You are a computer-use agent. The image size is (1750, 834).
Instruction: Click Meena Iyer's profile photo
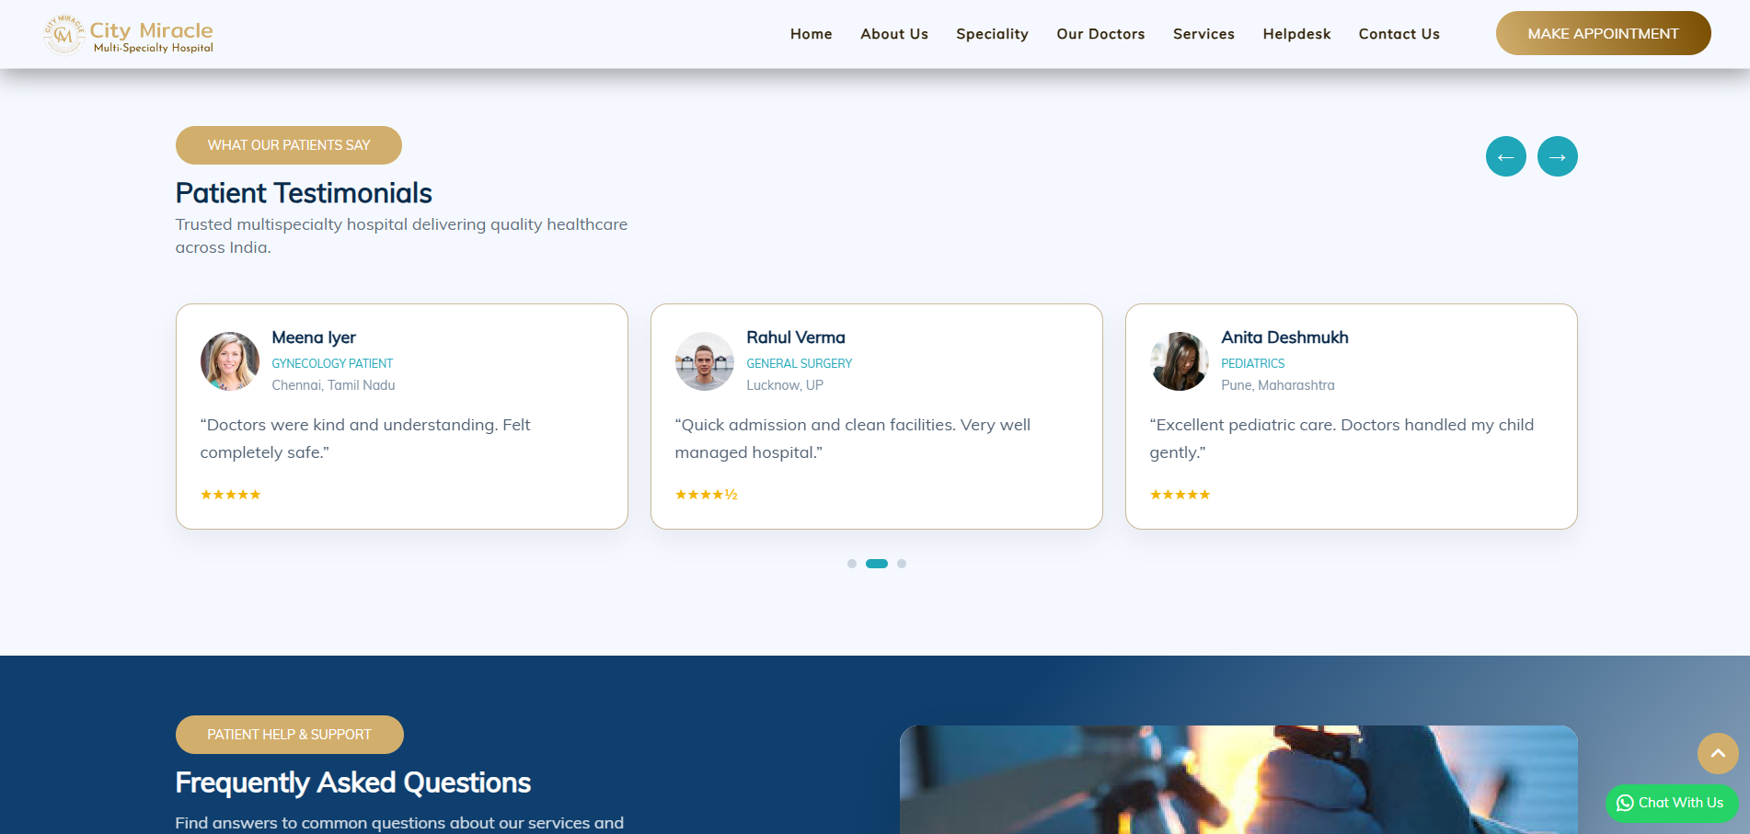coord(230,361)
